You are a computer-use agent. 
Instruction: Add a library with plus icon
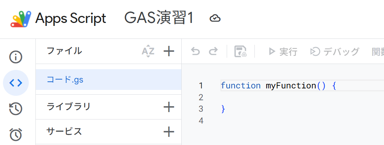tap(169, 107)
